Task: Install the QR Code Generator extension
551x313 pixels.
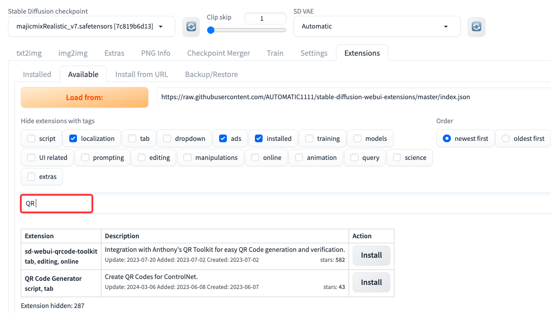Action: 371,283
